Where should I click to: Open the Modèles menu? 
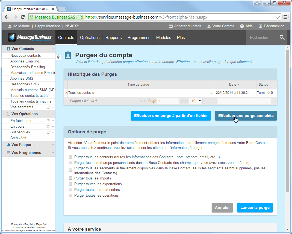(x=163, y=38)
